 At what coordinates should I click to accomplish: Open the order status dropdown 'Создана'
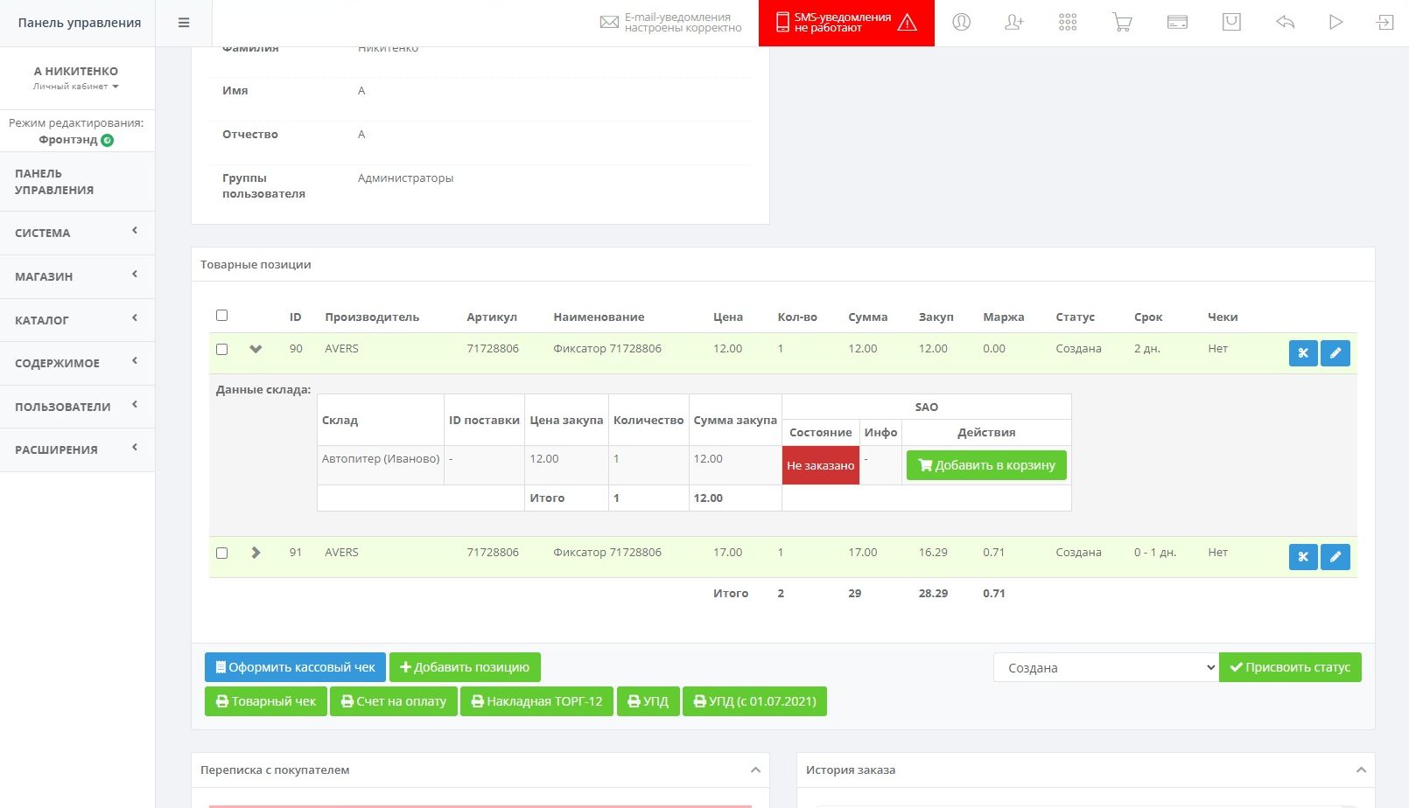(1105, 667)
